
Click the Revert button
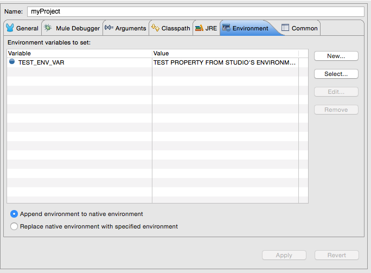tap(336, 255)
